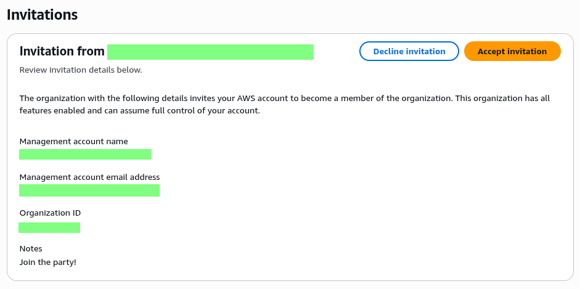Click the Accept invitation button
580x289 pixels.
[512, 51]
